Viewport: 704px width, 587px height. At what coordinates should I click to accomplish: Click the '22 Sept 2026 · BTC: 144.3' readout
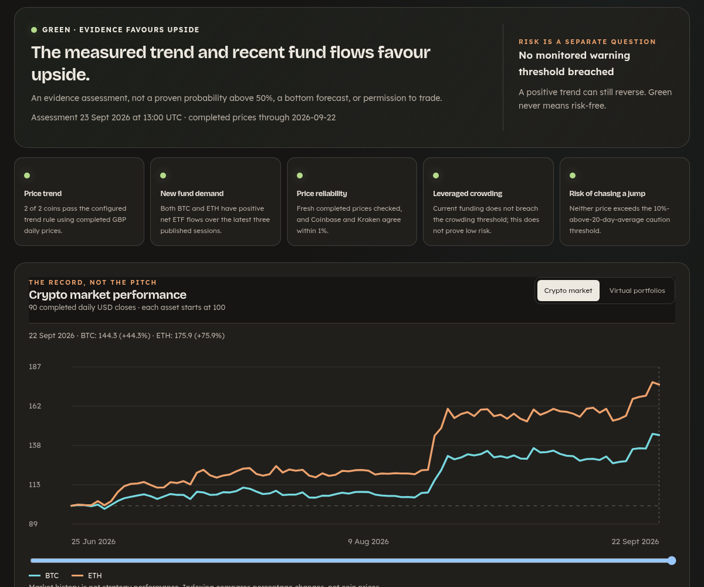[x=127, y=336]
